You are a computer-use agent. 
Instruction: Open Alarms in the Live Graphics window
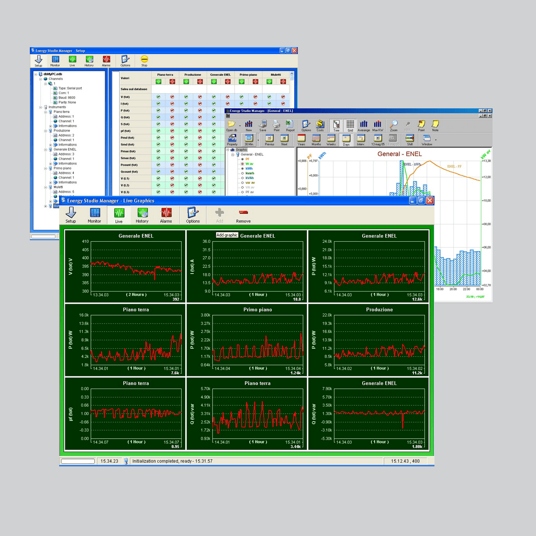(x=166, y=213)
